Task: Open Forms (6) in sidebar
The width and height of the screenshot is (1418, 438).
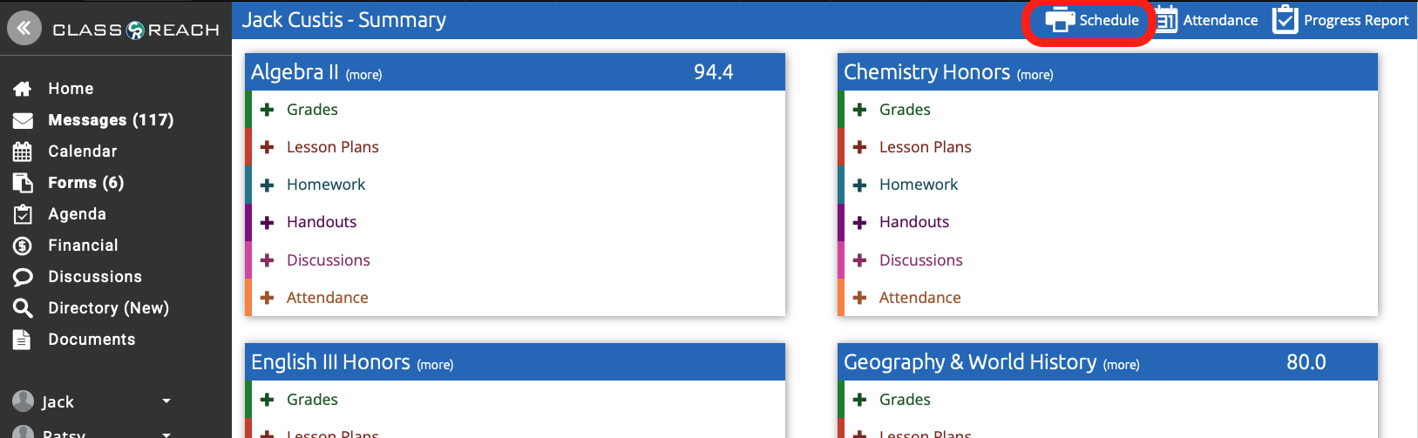Action: tap(85, 183)
